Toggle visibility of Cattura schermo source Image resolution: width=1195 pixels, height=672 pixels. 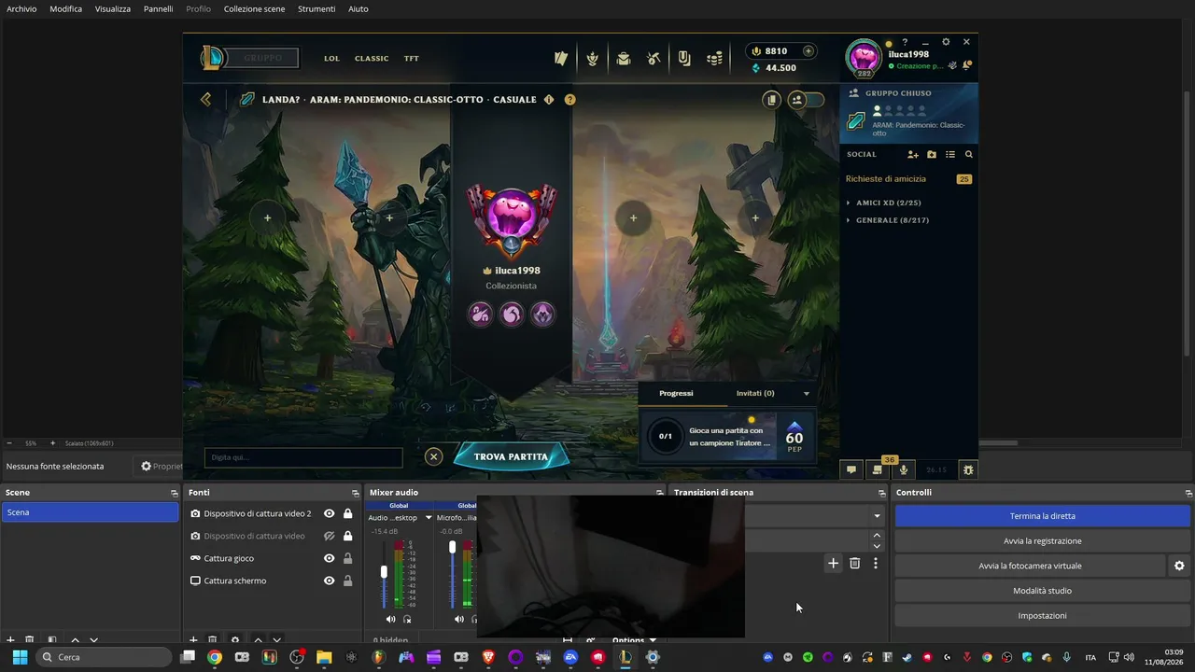coord(329,581)
